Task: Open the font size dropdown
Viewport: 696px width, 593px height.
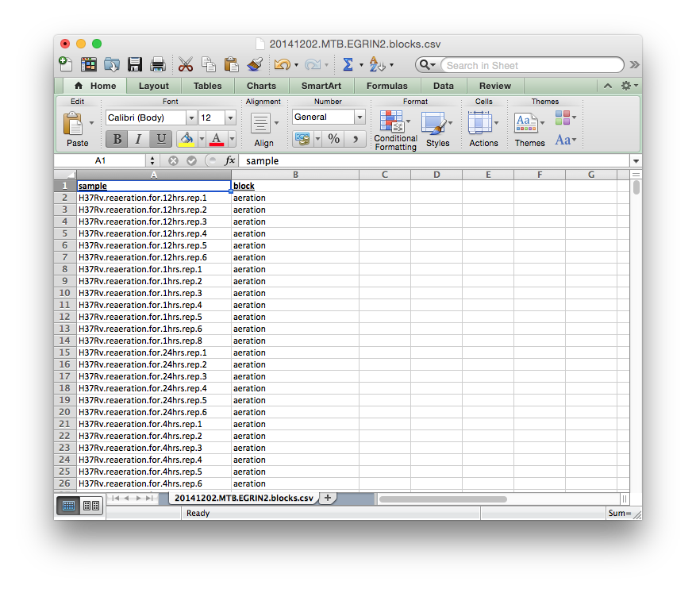Action: click(230, 117)
